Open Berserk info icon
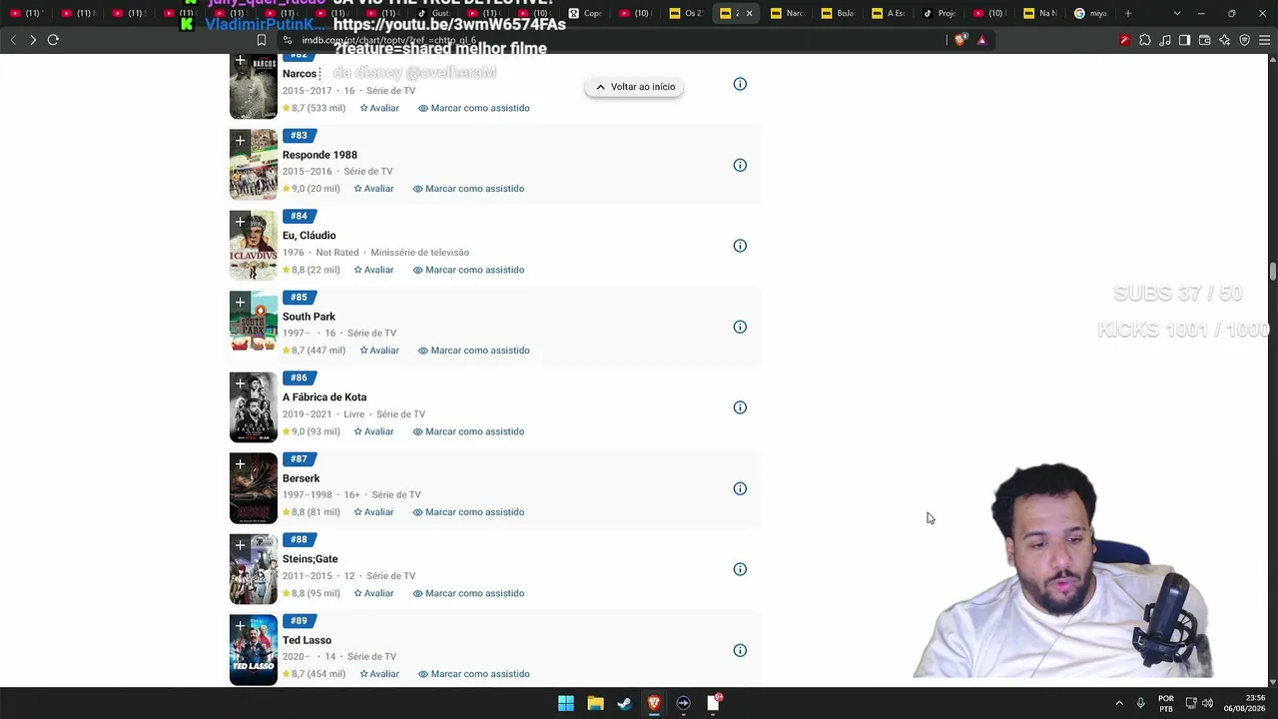Image resolution: width=1278 pixels, height=719 pixels. coord(740,488)
